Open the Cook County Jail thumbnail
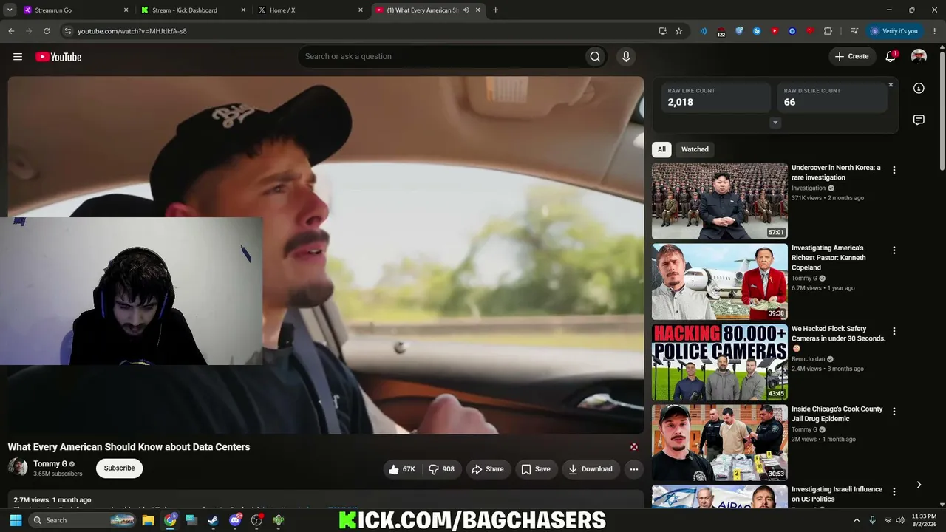This screenshot has width=946, height=532. point(720,443)
